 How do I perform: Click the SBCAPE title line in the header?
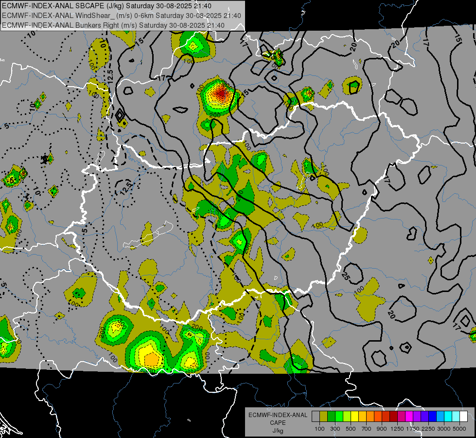(x=107, y=6)
